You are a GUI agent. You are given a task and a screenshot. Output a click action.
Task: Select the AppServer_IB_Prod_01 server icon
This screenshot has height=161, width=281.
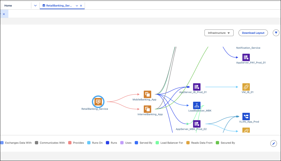click(x=197, y=87)
